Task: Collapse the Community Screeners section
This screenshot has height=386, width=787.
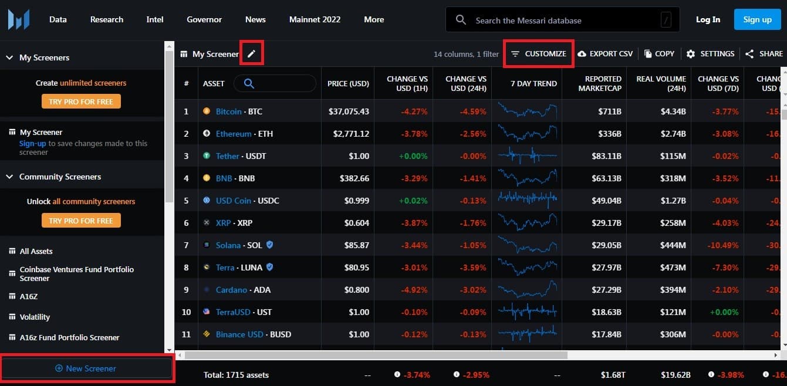Action: coord(9,177)
